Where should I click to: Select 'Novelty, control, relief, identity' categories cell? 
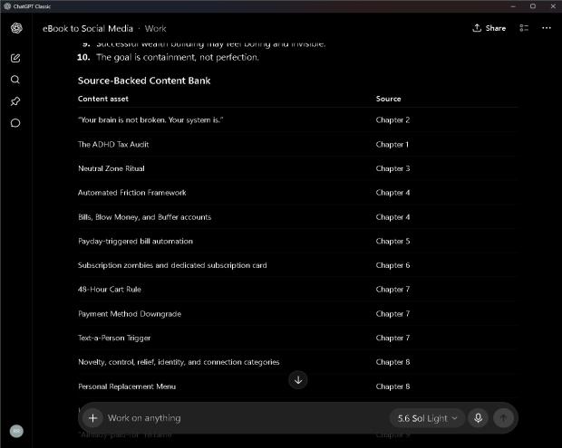click(179, 362)
